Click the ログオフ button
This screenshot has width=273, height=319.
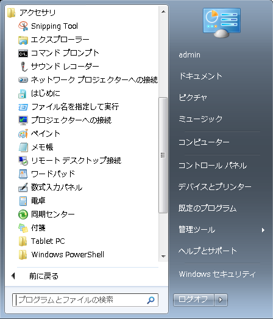pos(193,299)
